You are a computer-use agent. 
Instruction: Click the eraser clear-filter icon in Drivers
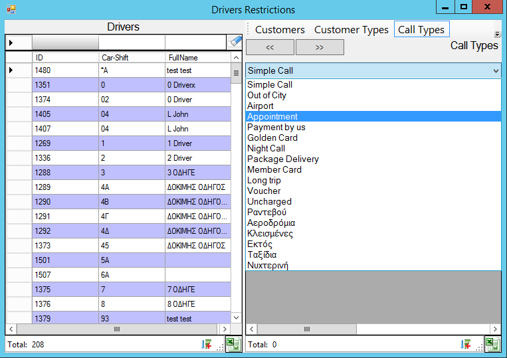tap(236, 42)
